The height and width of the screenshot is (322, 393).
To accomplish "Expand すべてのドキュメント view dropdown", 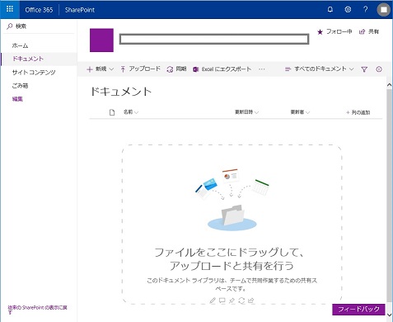I will (352, 69).
